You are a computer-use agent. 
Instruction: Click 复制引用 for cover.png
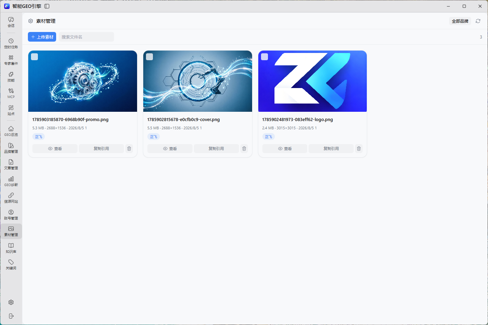[216, 149]
